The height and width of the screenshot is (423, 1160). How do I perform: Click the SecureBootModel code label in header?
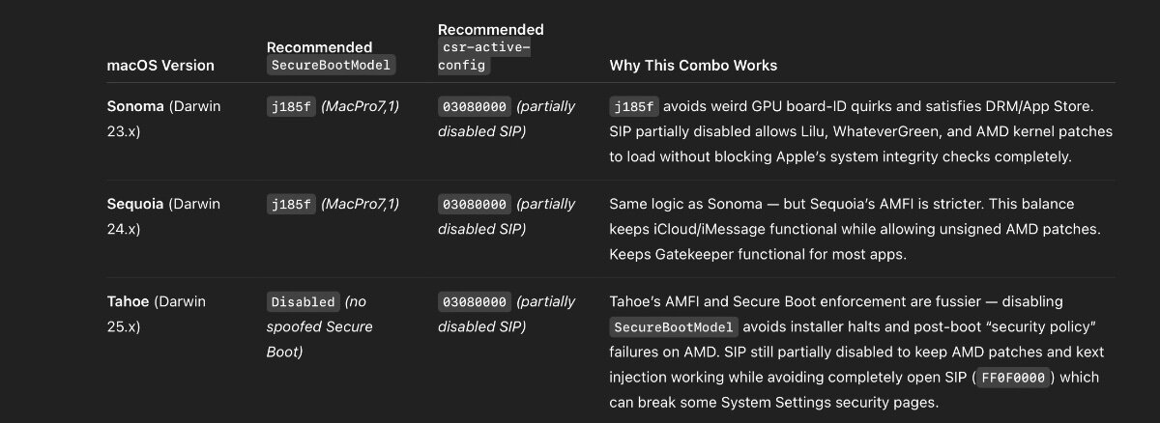pos(332,66)
